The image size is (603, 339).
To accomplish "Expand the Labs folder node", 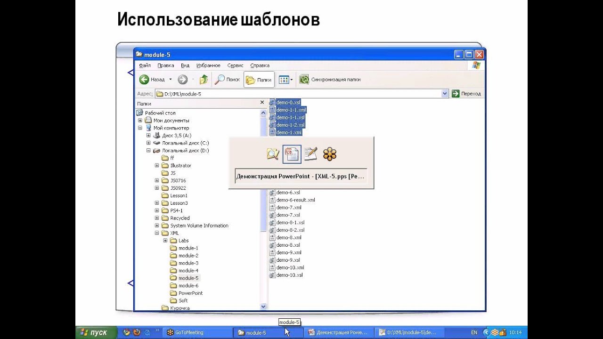I will click(165, 241).
